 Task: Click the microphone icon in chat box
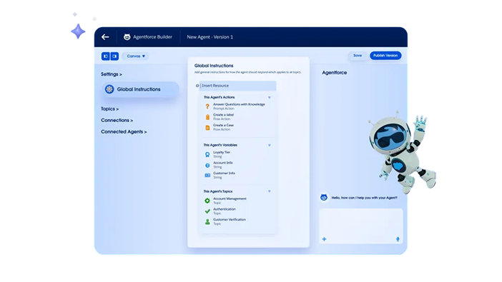click(x=398, y=239)
